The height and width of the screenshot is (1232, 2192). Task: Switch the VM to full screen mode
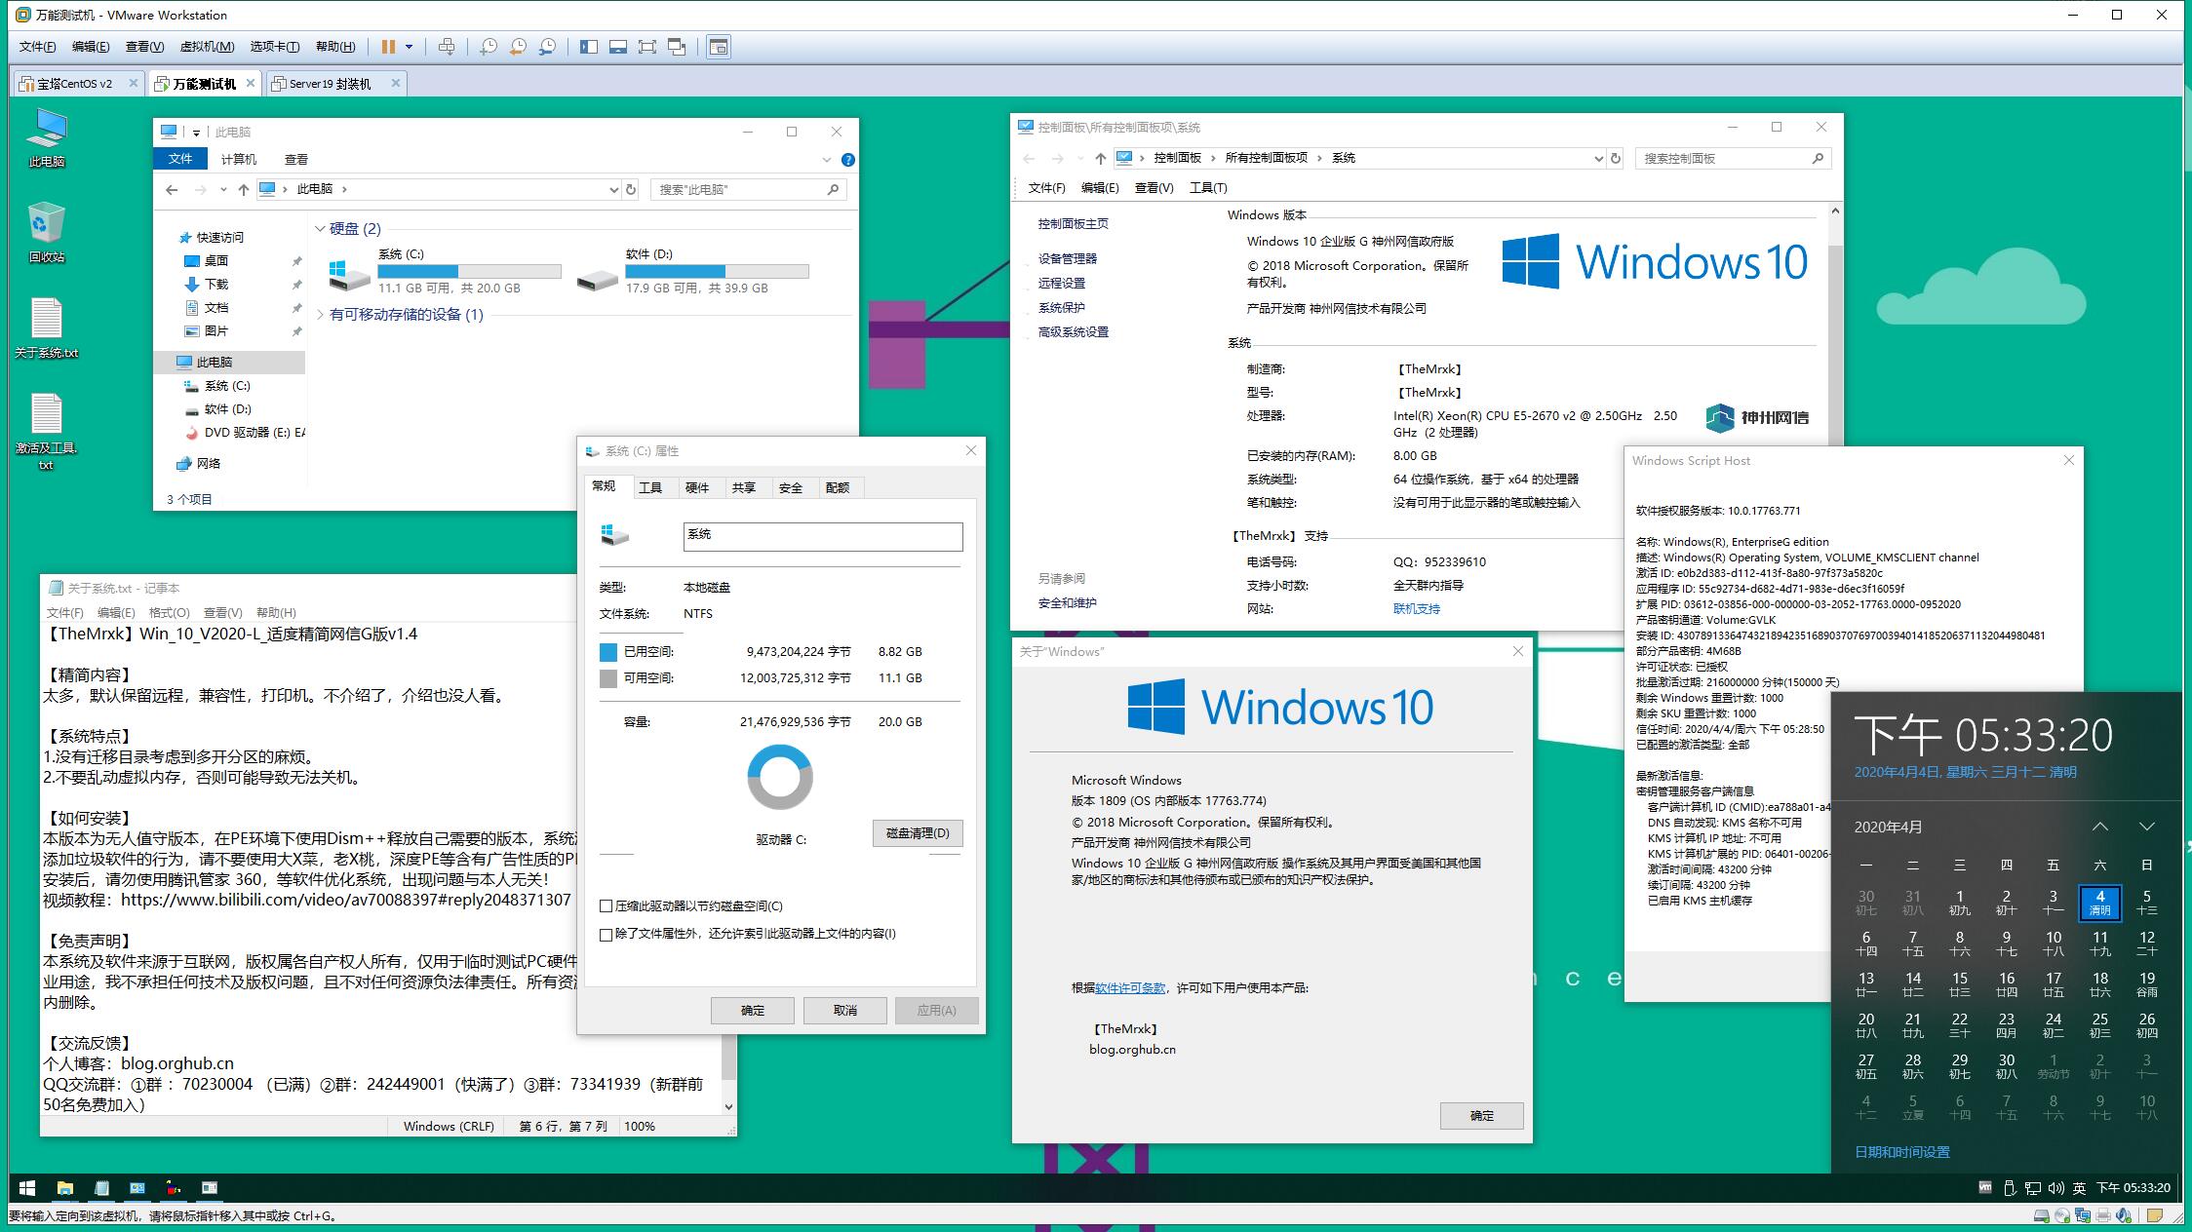pyautogui.click(x=647, y=46)
